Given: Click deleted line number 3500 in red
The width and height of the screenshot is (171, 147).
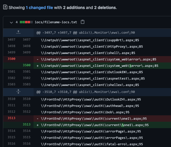Looking at the screenshot, I should click(x=11, y=59).
